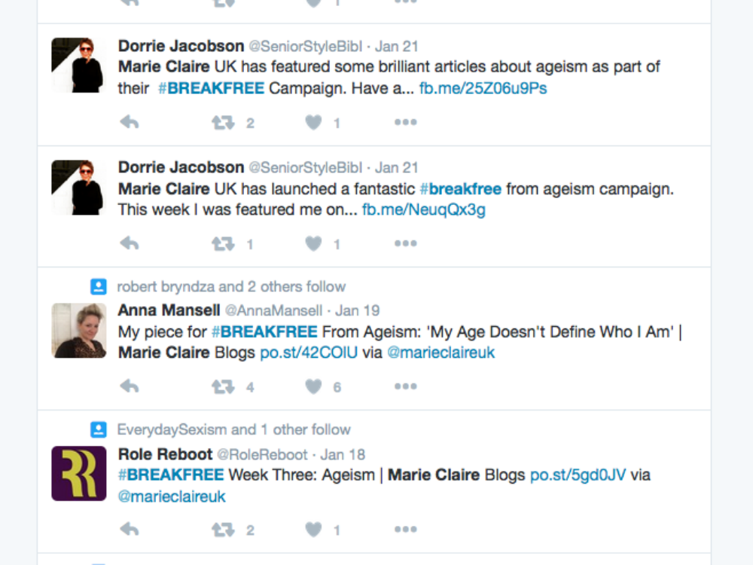Open the Role Reboot profile avatar
The image size is (753, 565).
pyautogui.click(x=78, y=473)
